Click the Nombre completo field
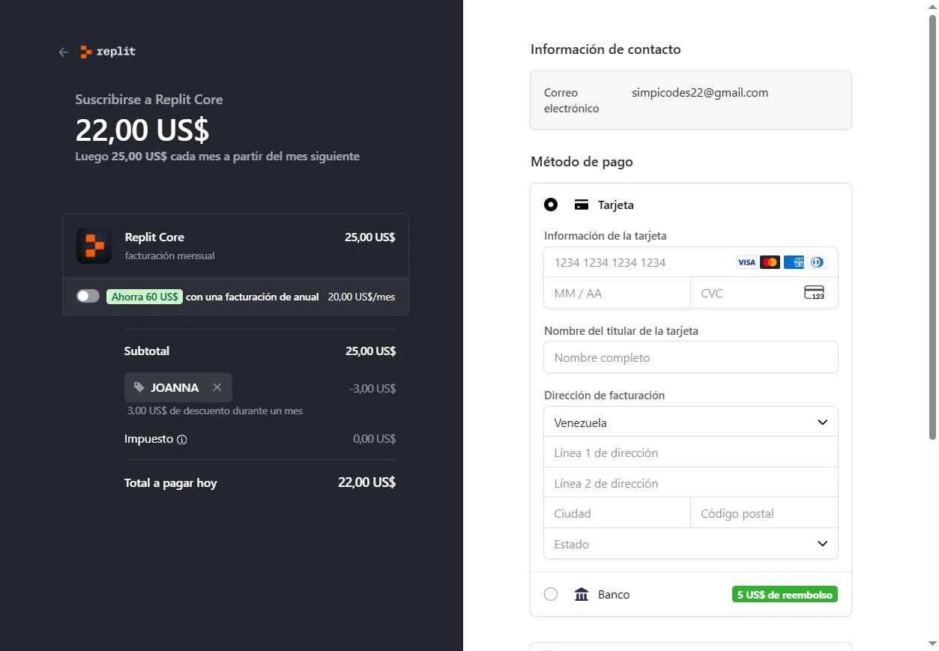 pos(690,357)
